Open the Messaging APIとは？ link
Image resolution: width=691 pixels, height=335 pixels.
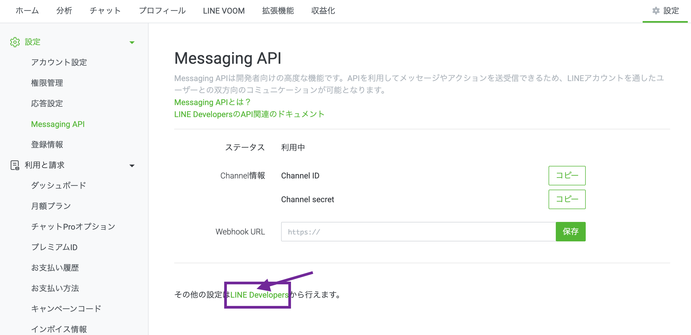click(213, 102)
